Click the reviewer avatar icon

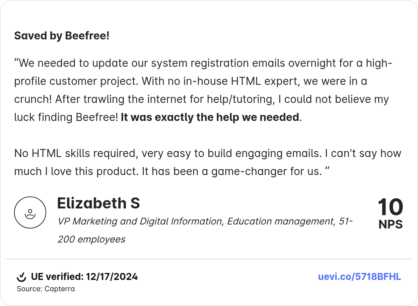30,212
